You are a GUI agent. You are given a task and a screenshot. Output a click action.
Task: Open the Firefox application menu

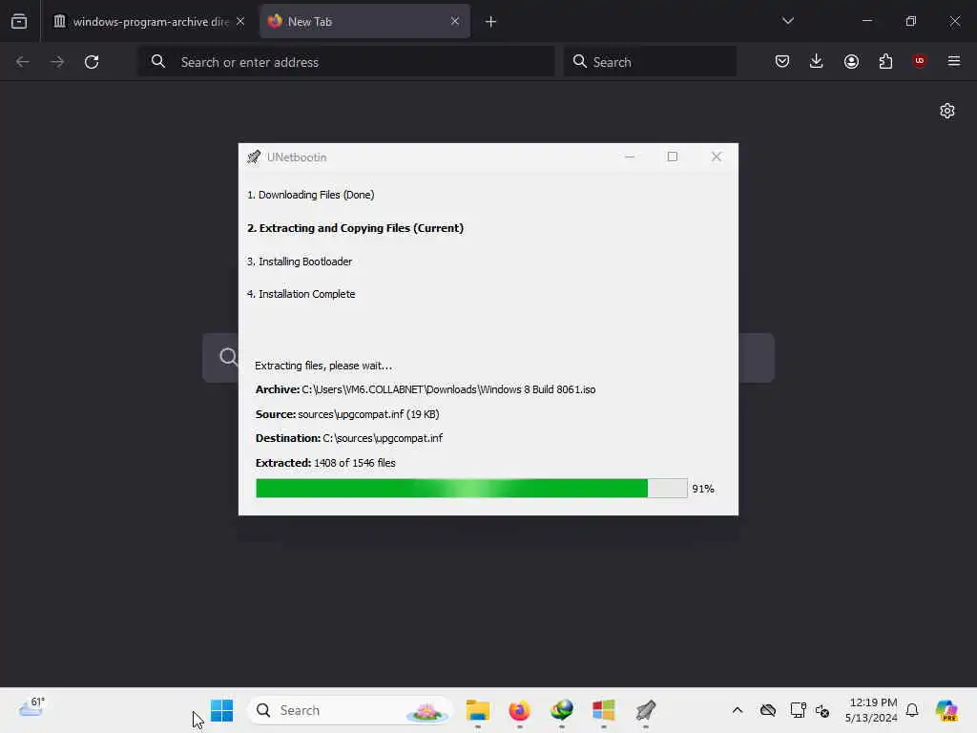tap(954, 61)
